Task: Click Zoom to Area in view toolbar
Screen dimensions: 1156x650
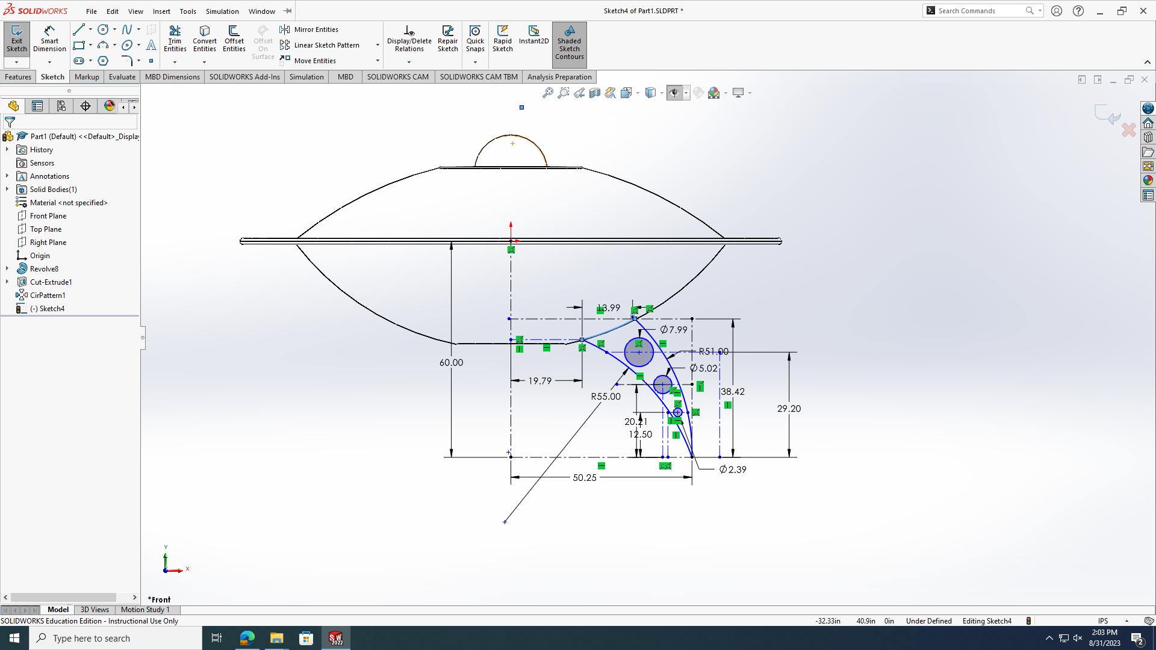Action: click(564, 93)
